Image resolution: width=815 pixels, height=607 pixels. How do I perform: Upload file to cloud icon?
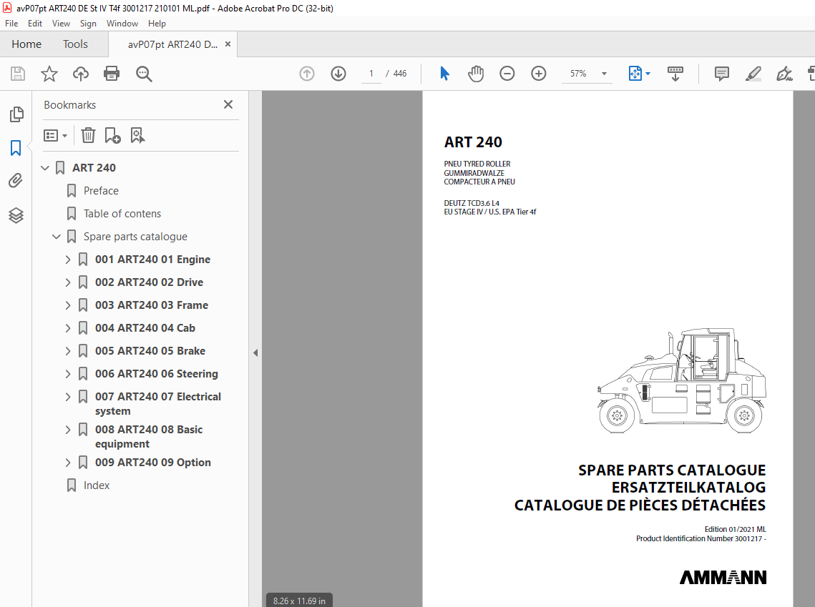point(81,74)
